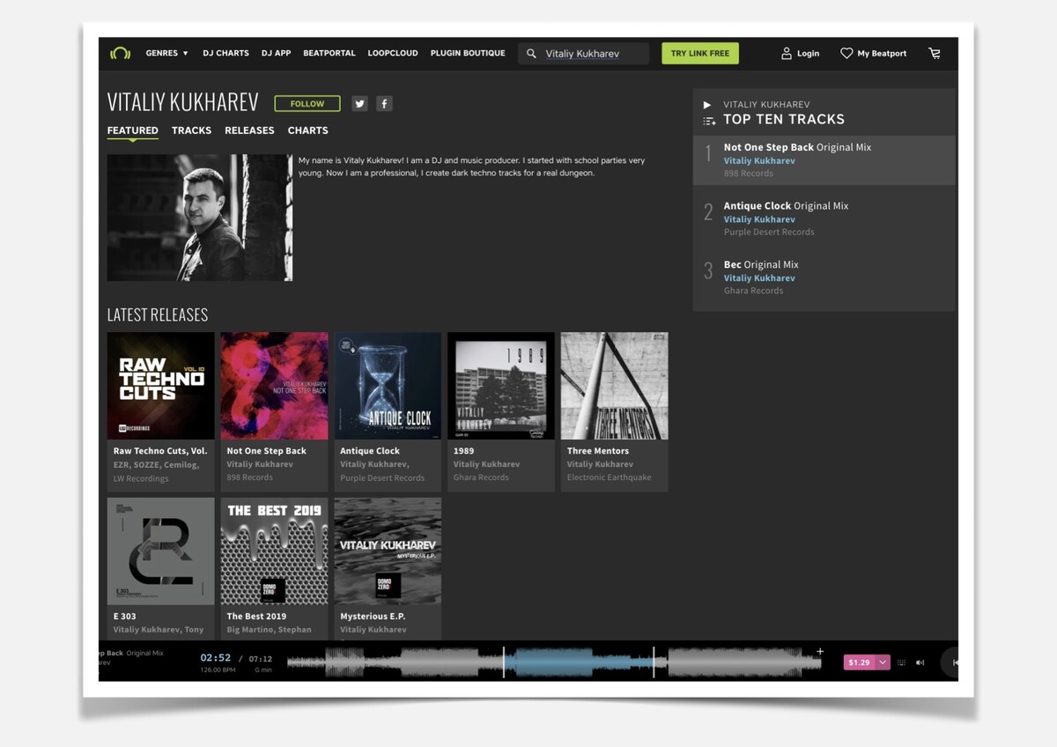The image size is (1057, 747).
Task: Switch to the Releases tab
Action: pos(249,130)
